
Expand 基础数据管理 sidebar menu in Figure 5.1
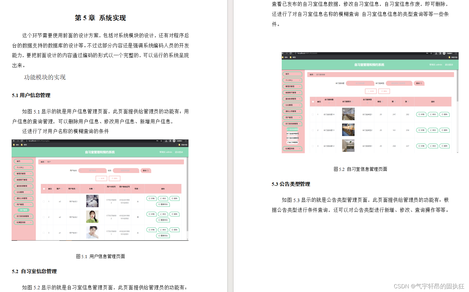(x=23, y=186)
